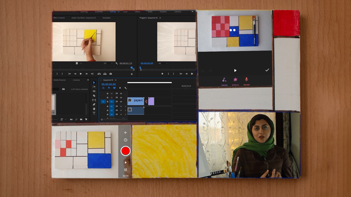Image resolution: width=351 pixels, height=197 pixels.
Task: Tap the Record microphone icon
Action: coord(246,79)
